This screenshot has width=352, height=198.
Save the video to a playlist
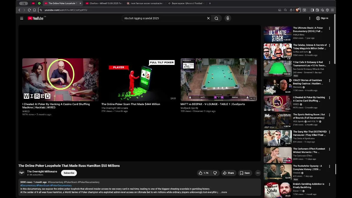tap(244, 173)
